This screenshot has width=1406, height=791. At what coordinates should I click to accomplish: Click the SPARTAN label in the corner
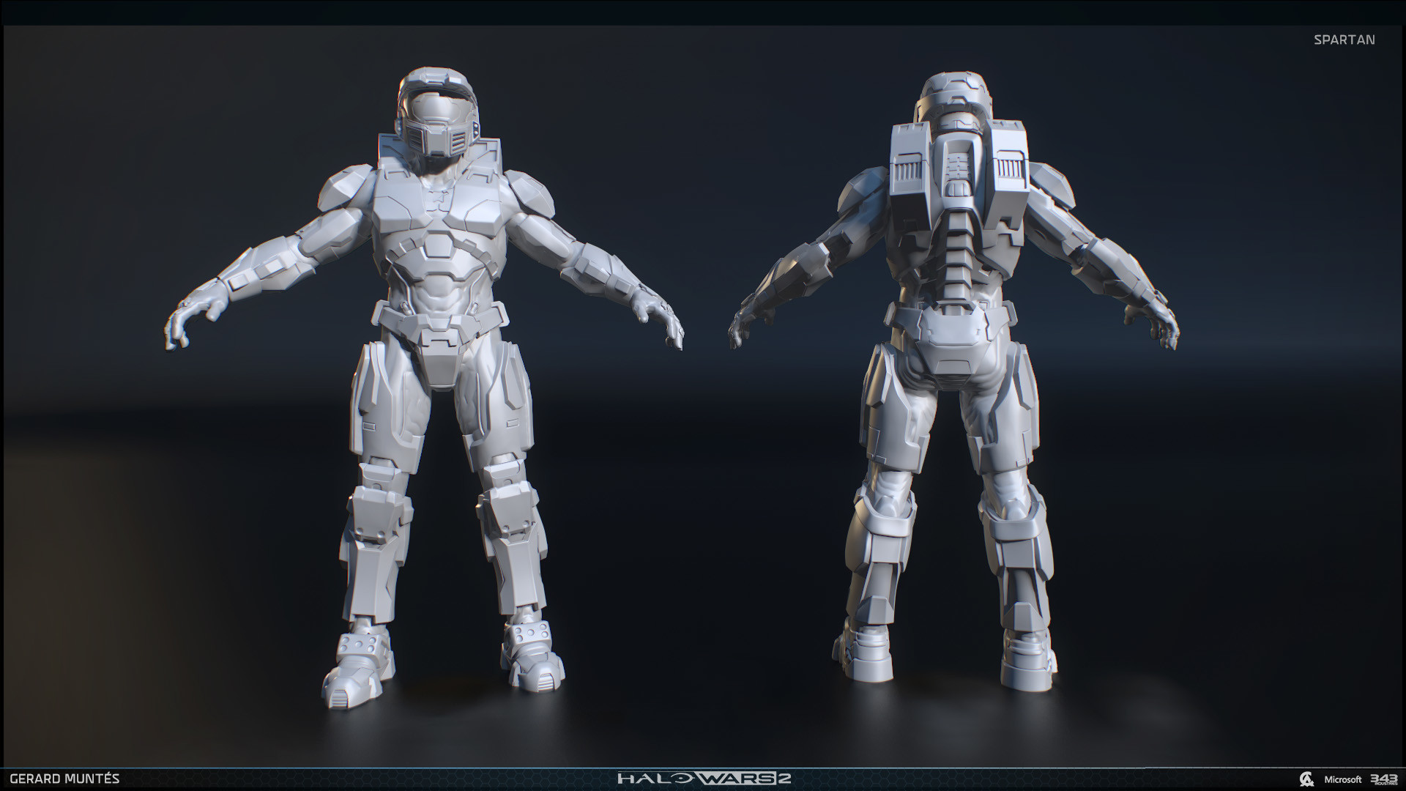click(x=1344, y=40)
